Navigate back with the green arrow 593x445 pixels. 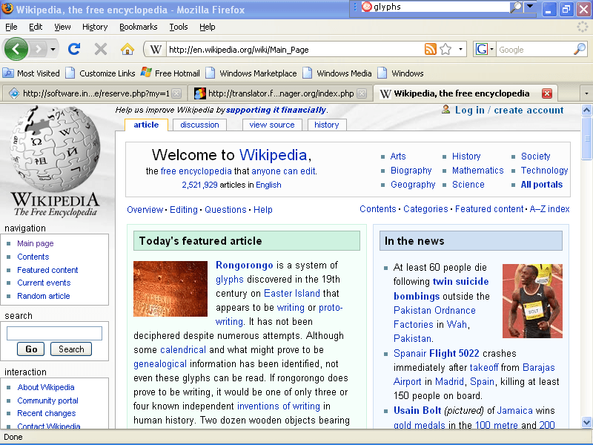(x=16, y=49)
